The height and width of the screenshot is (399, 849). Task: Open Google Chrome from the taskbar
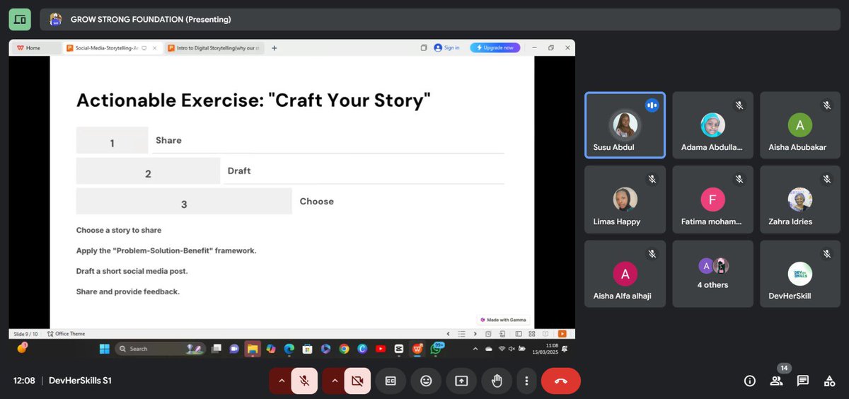(344, 348)
